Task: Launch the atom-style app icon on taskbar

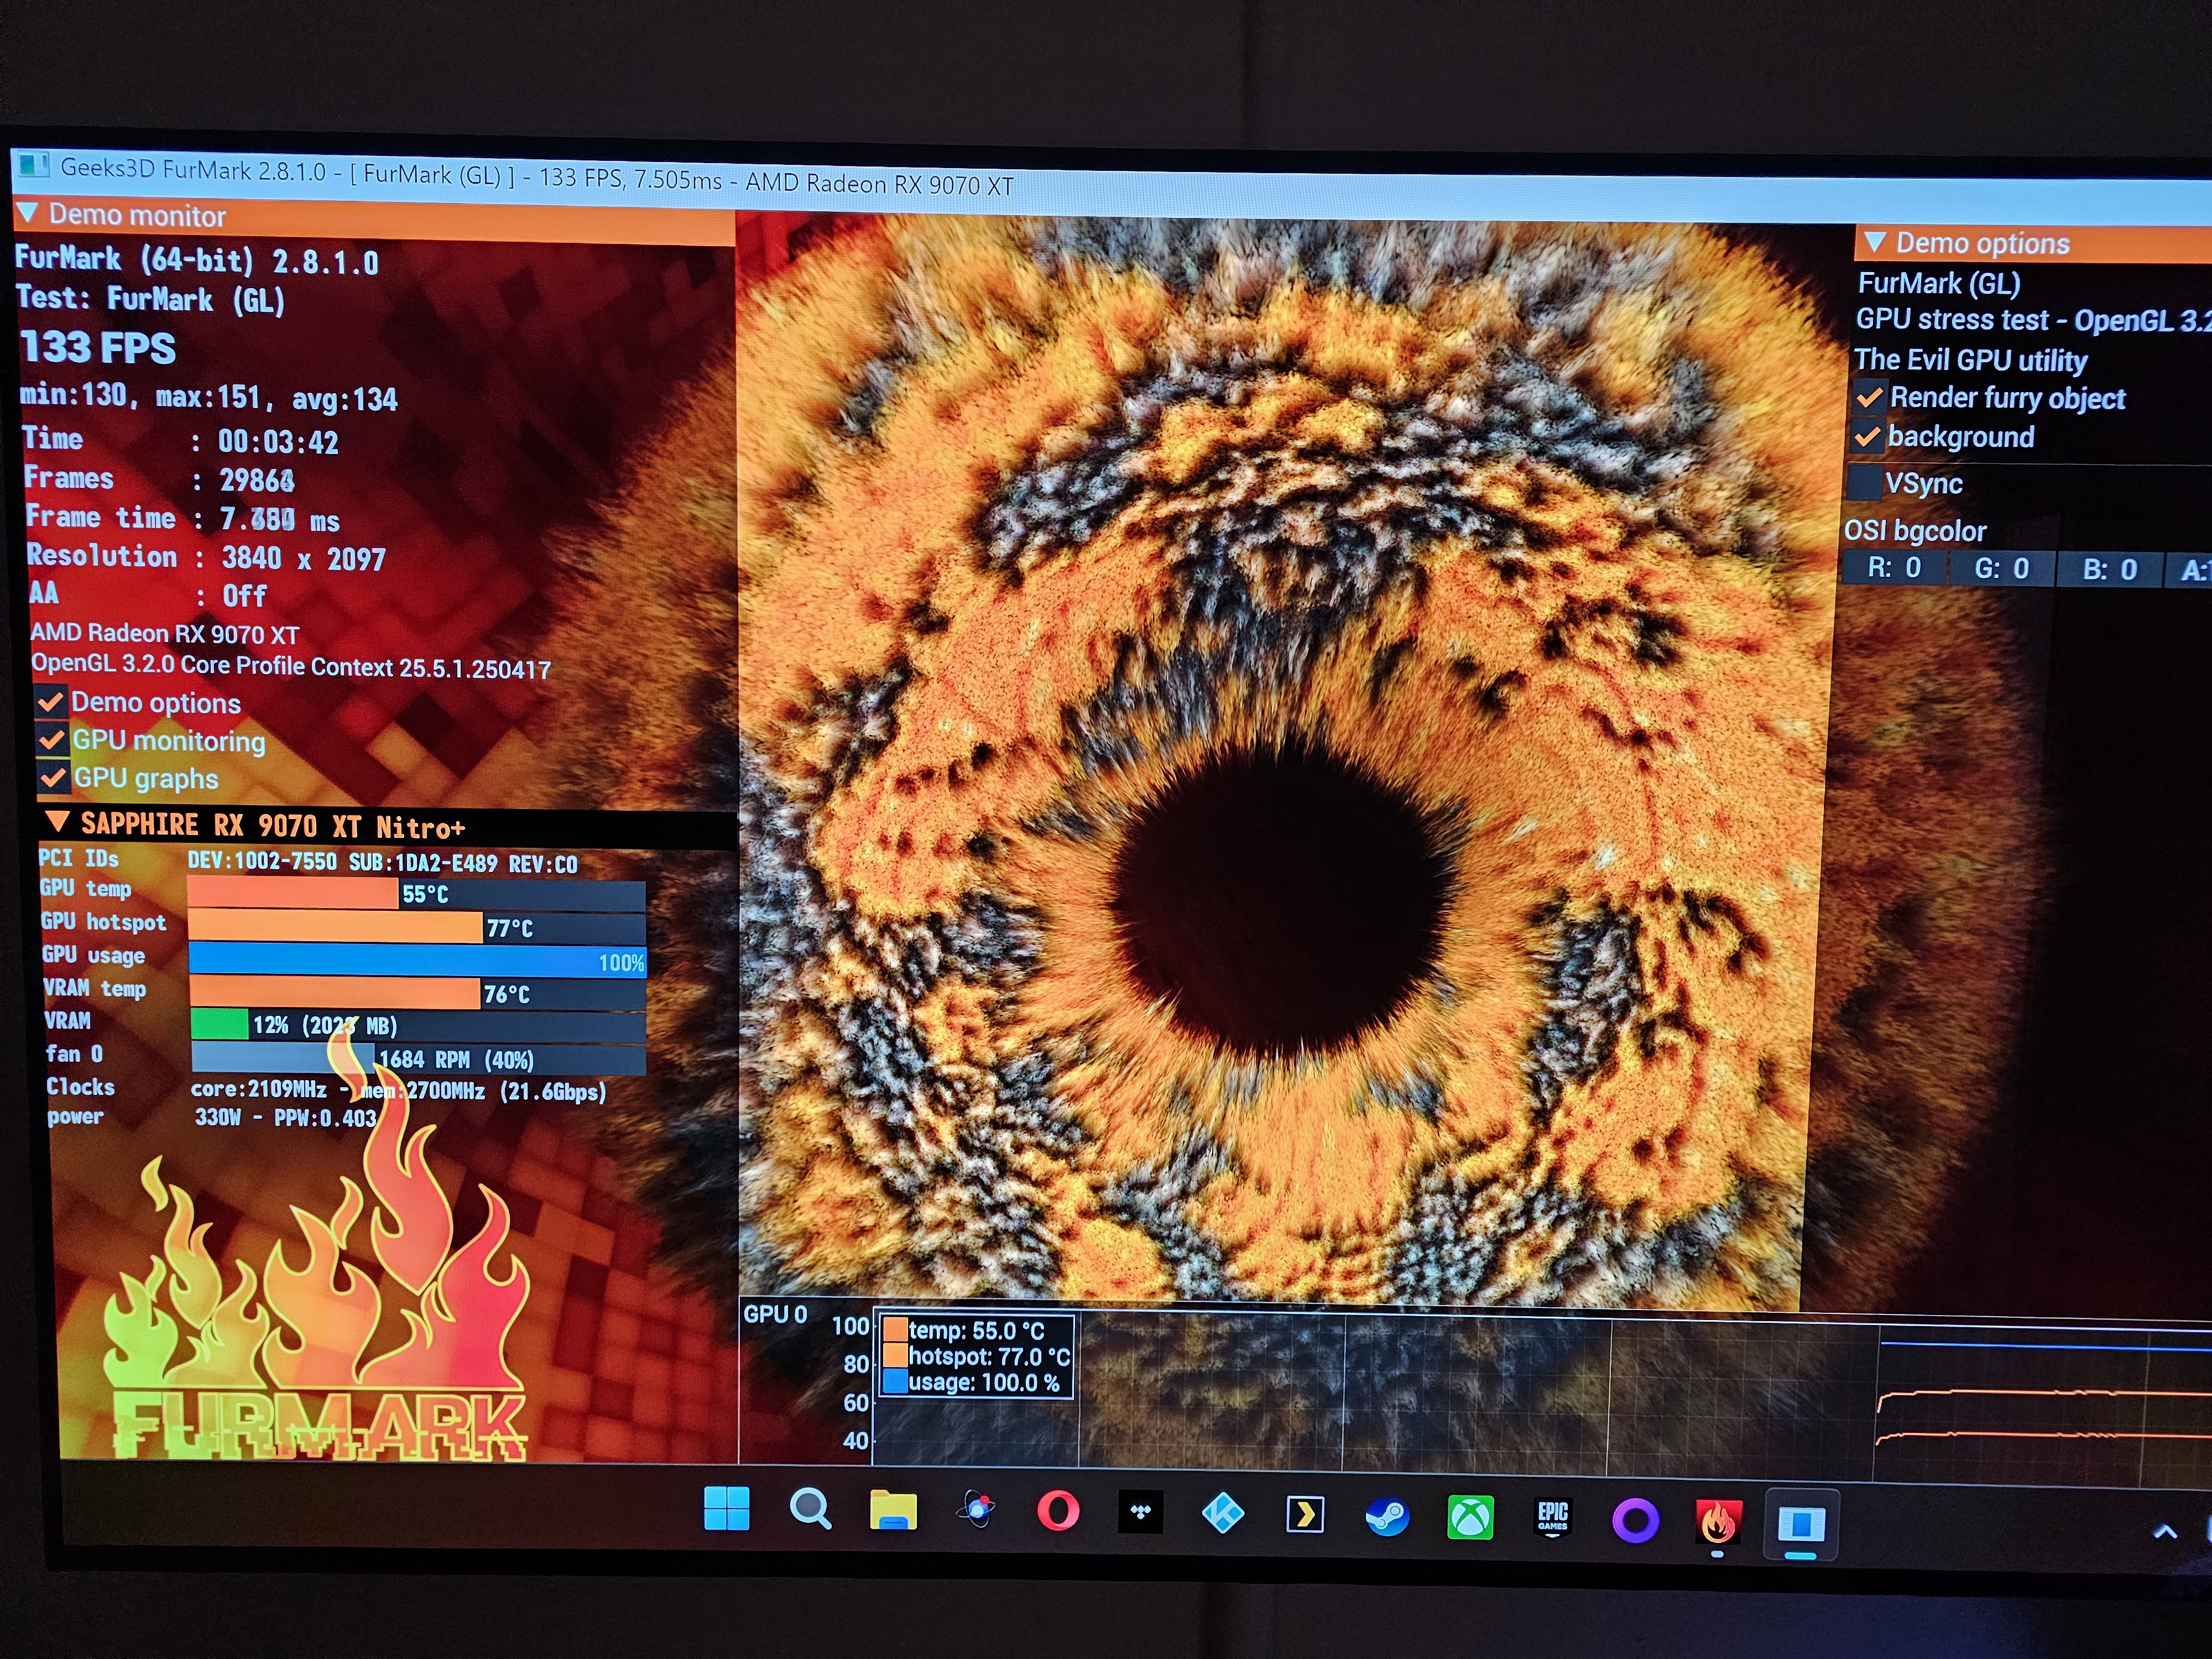Action: (976, 1510)
